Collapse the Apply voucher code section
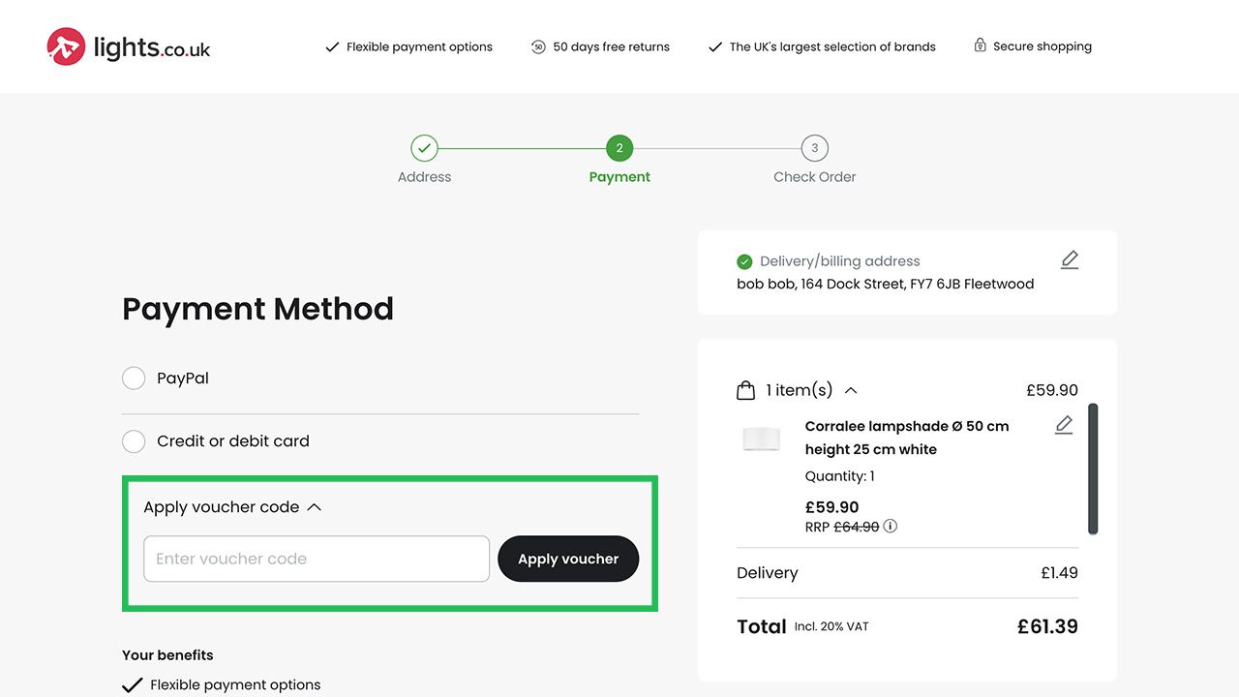This screenshot has height=697, width=1239. pos(314,507)
